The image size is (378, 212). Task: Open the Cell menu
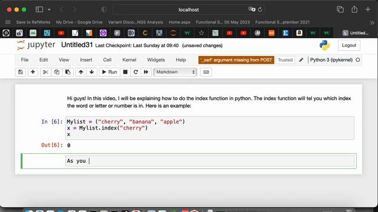(x=107, y=60)
